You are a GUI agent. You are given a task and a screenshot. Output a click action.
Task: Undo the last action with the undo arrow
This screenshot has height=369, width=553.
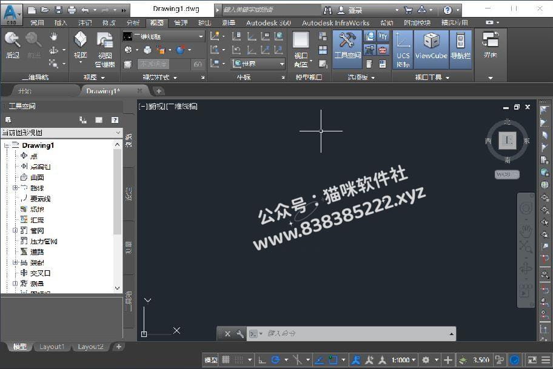85,10
